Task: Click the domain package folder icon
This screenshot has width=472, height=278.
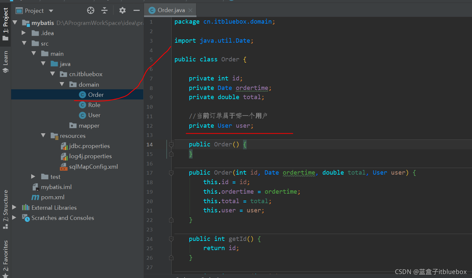Action: pyautogui.click(x=73, y=84)
